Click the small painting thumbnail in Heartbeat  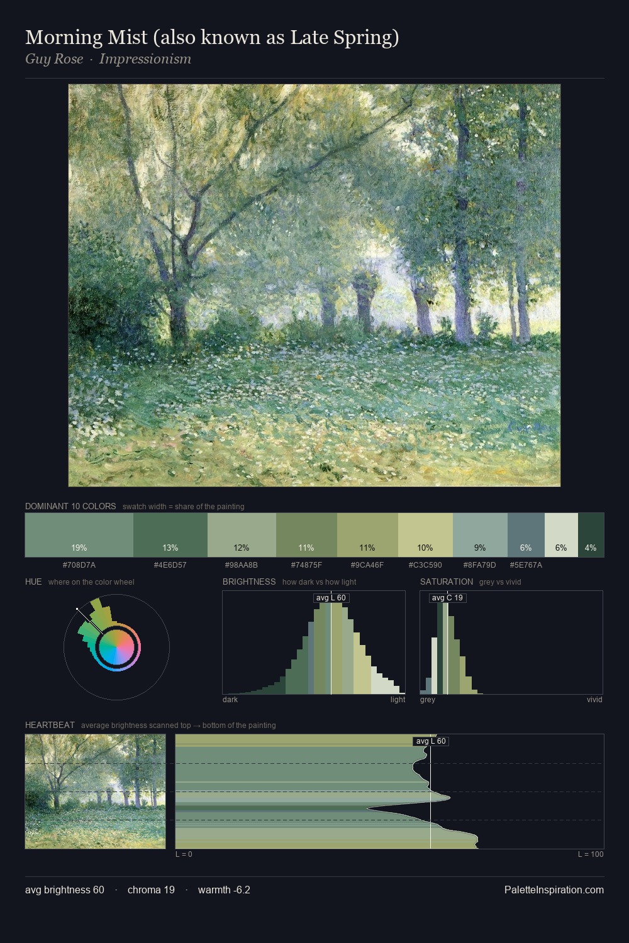tap(95, 791)
